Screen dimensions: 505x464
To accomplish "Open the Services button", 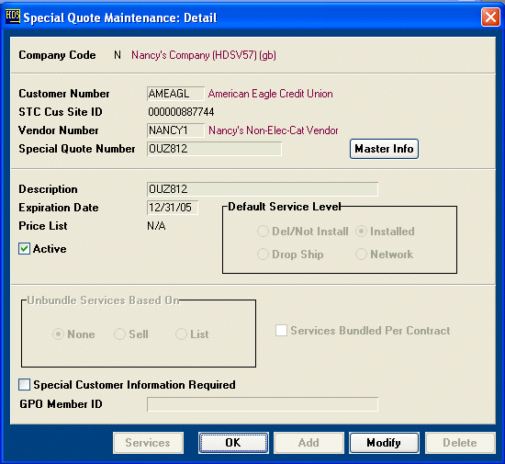I will click(x=148, y=443).
